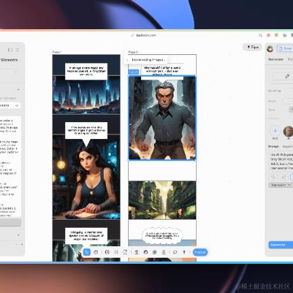Click the 'Page 2' label
Image resolution: width=293 pixels, height=293 pixels.
point(133,52)
